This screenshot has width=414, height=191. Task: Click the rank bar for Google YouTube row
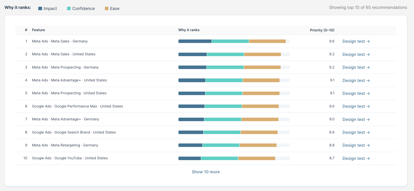[234, 158]
